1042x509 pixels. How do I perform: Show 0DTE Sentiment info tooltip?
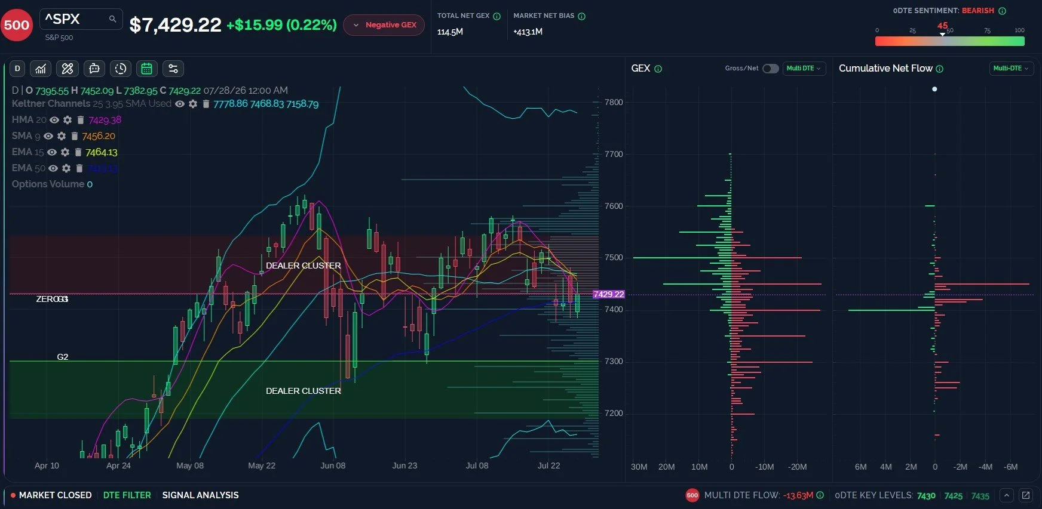[x=1003, y=11]
